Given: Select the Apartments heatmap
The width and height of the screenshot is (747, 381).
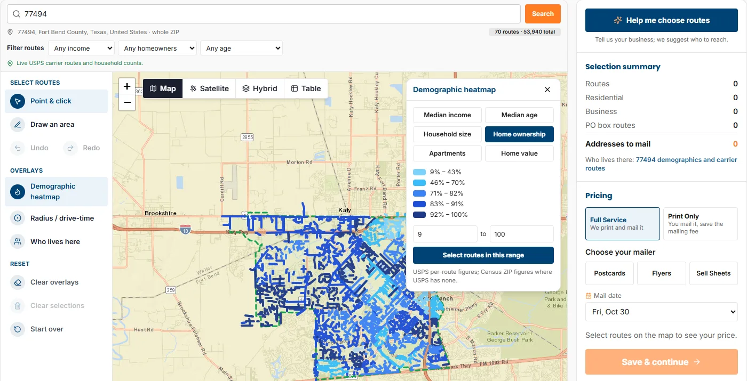Looking at the screenshot, I should tap(447, 153).
